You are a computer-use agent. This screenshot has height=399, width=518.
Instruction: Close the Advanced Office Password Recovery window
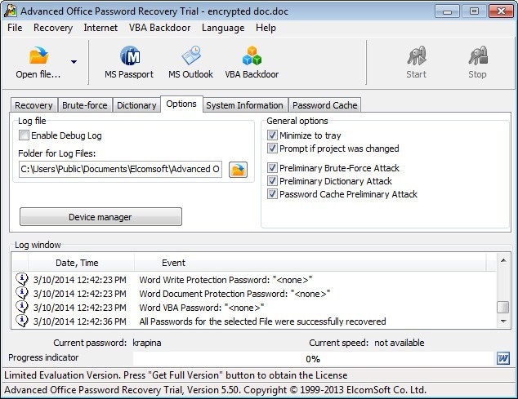pos(501,11)
